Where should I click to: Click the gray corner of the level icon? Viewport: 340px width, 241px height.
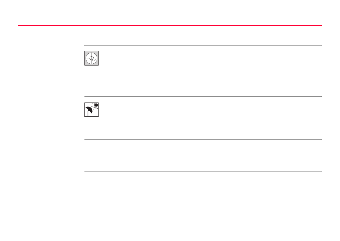pos(86,53)
